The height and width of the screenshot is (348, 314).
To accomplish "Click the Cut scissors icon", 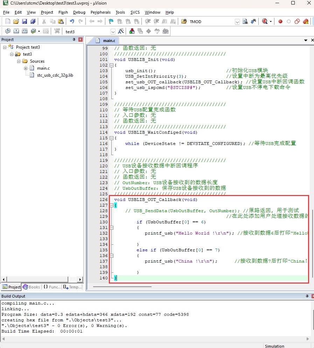I will [x=44, y=21].
